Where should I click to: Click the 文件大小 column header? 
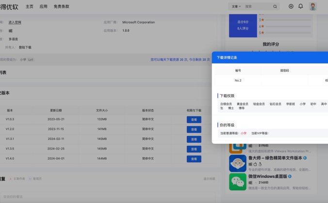pyautogui.click(x=102, y=110)
